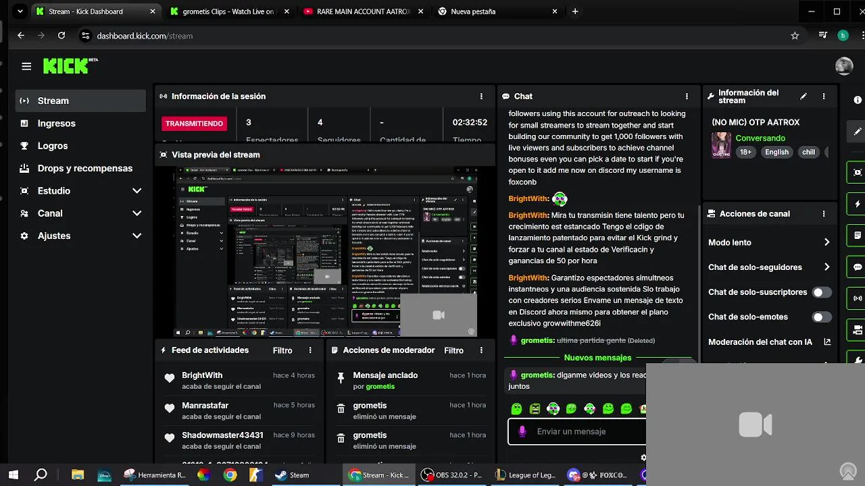Insert the headphone emote with purple glasses

pos(553,409)
